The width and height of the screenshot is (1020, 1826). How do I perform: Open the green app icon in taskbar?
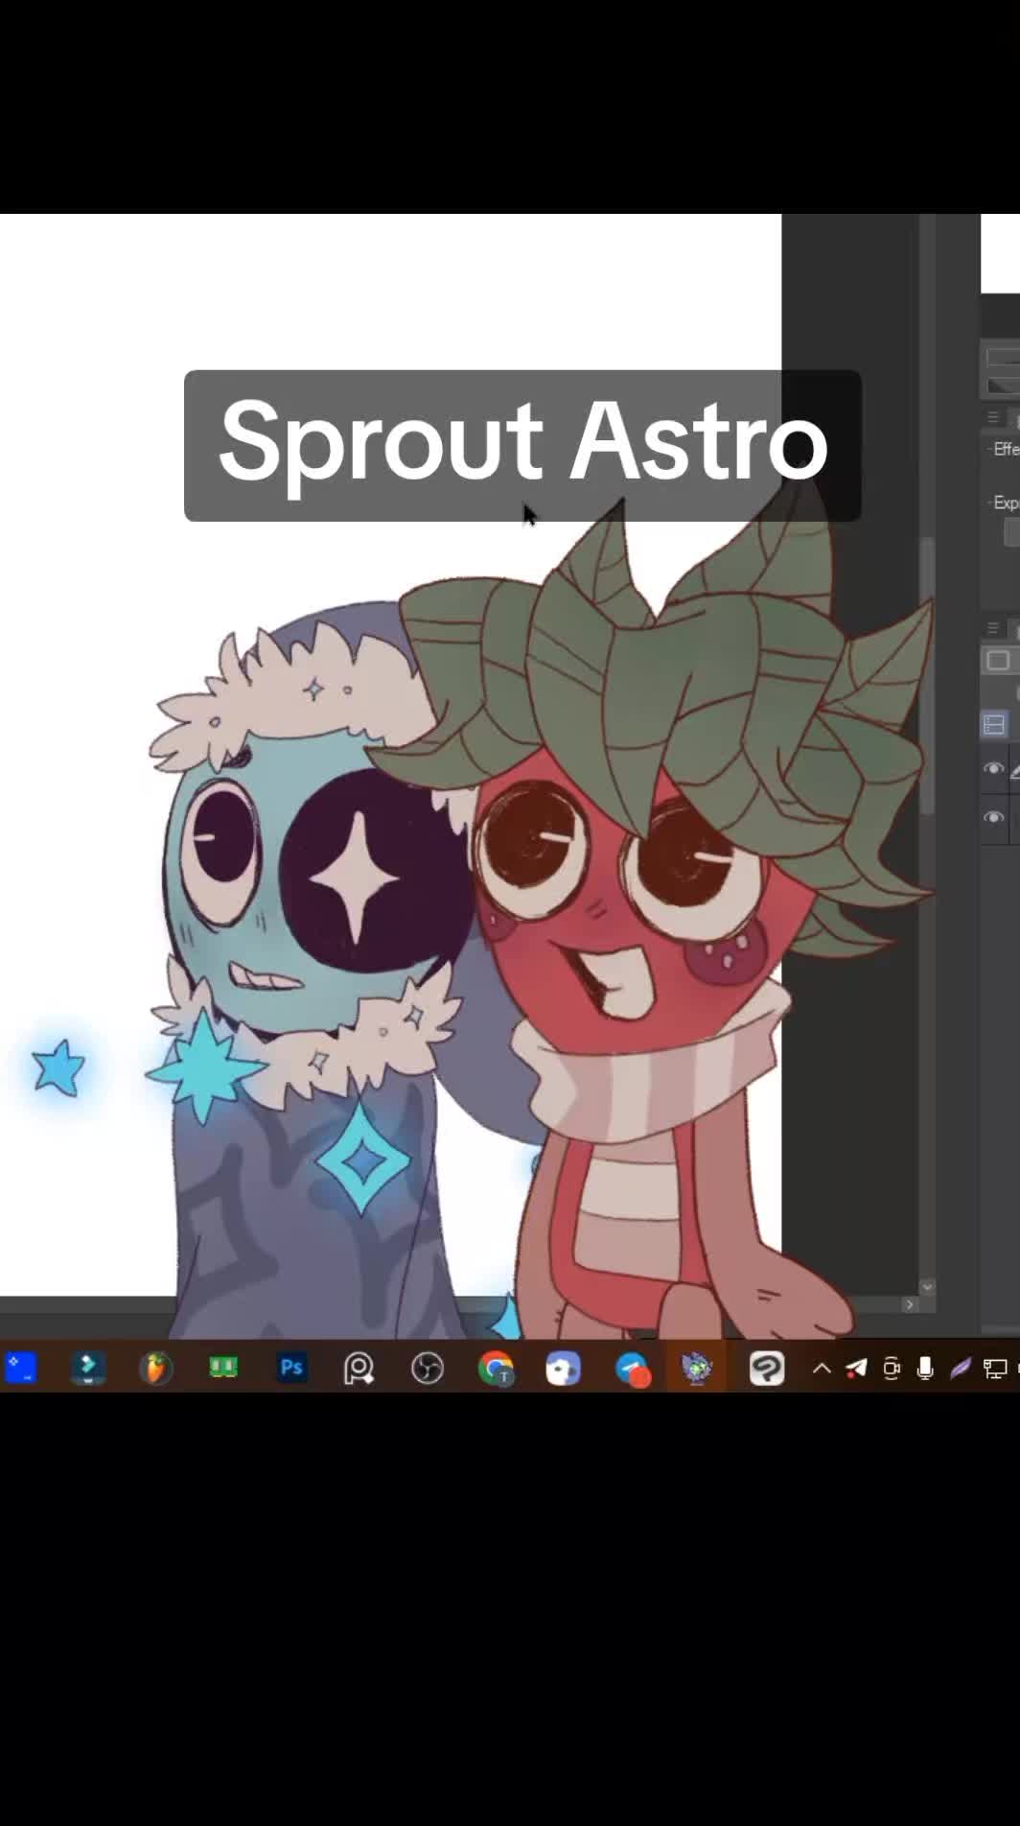pos(223,1368)
